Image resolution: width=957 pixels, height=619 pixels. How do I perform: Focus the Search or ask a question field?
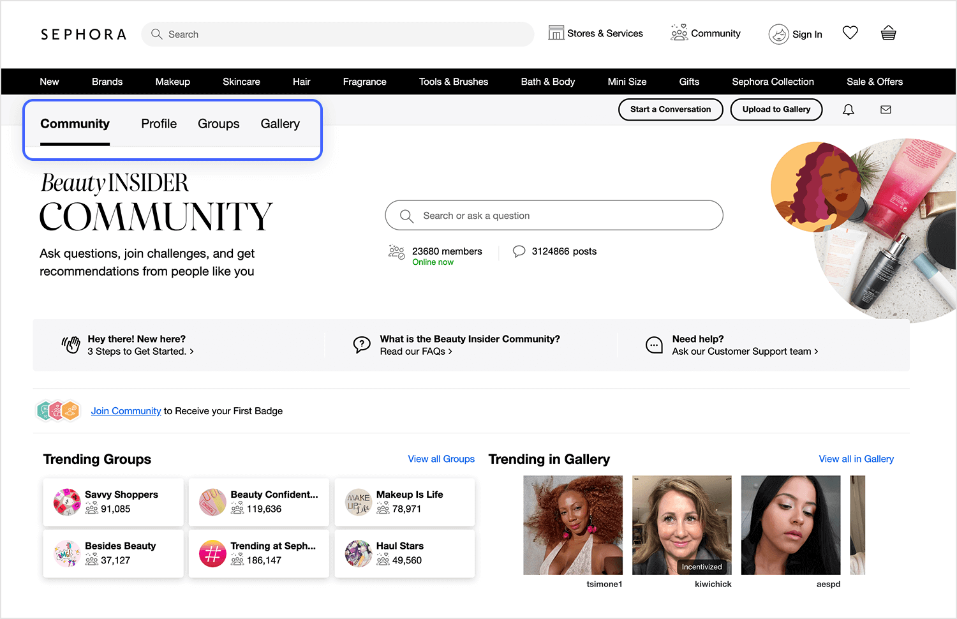point(554,216)
